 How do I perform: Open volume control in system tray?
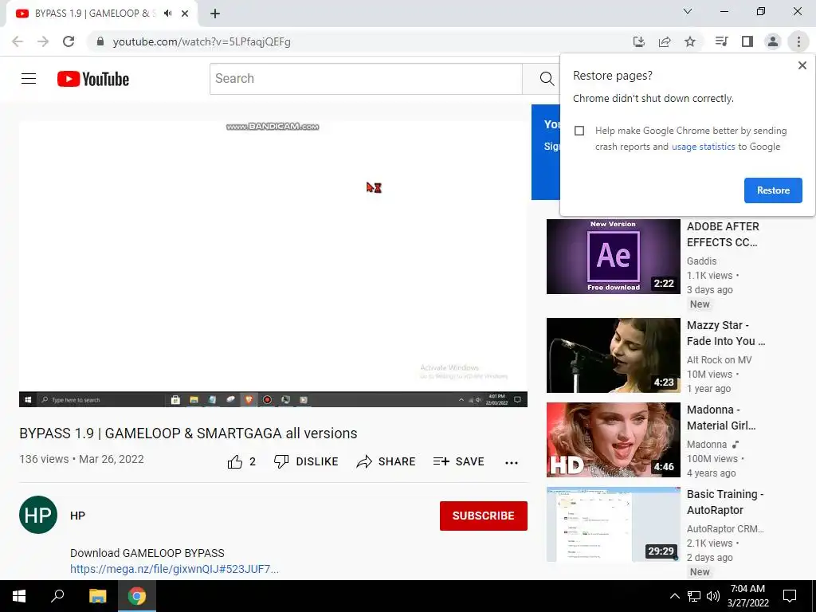click(x=713, y=596)
